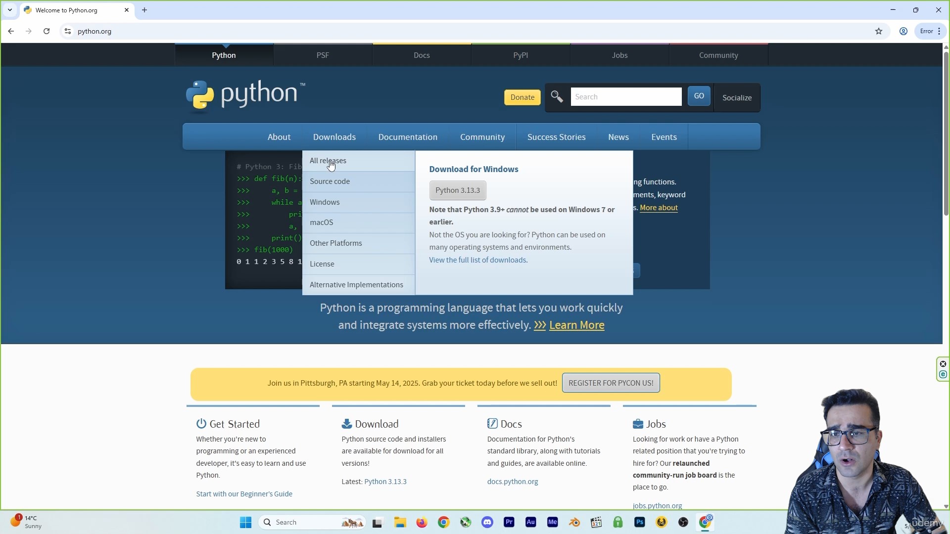
Task: Open the Chrome profile icon
Action: [x=903, y=31]
